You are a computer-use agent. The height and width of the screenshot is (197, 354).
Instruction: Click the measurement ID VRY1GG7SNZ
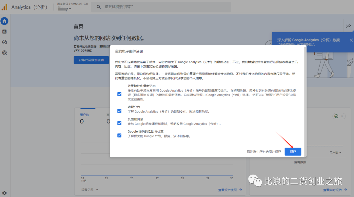(x=83, y=51)
